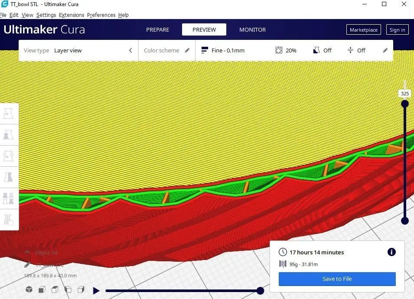
Task: Open the Extensions menu
Action: [x=72, y=15]
